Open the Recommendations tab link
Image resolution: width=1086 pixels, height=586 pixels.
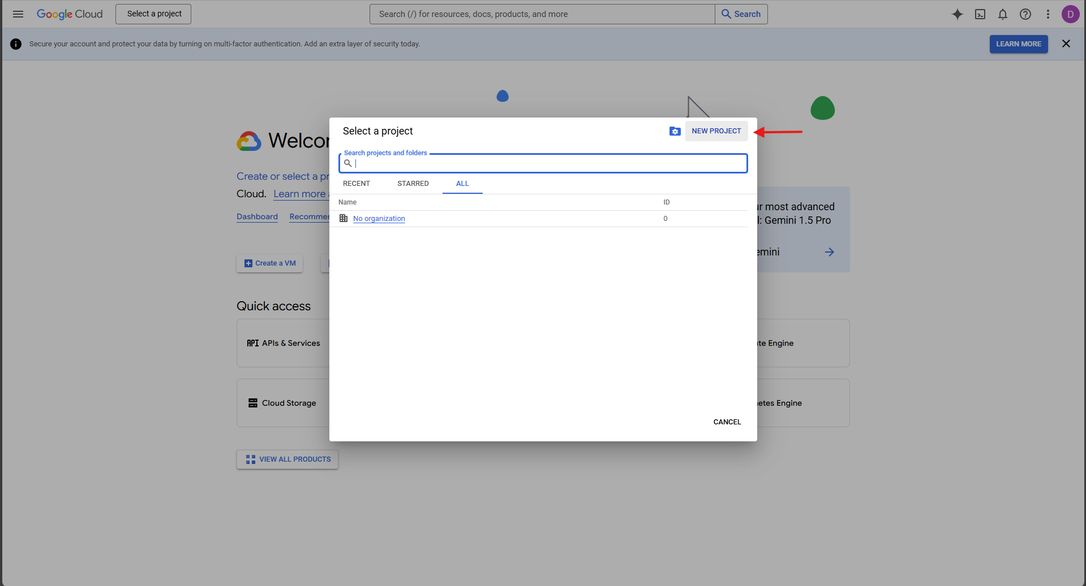point(310,217)
